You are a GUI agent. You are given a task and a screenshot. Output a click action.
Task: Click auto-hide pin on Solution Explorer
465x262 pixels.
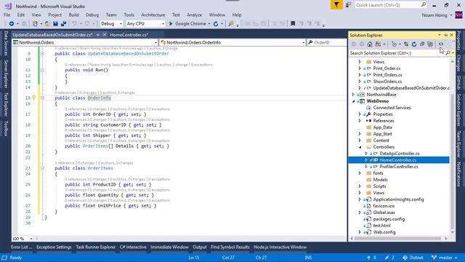pyautogui.click(x=445, y=35)
